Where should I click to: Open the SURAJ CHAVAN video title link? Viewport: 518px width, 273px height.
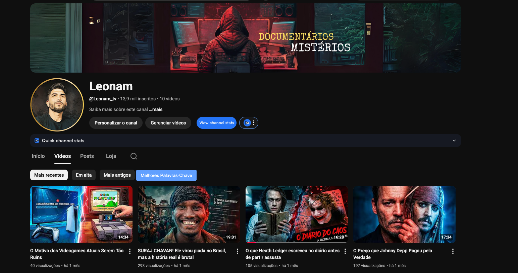click(x=182, y=254)
